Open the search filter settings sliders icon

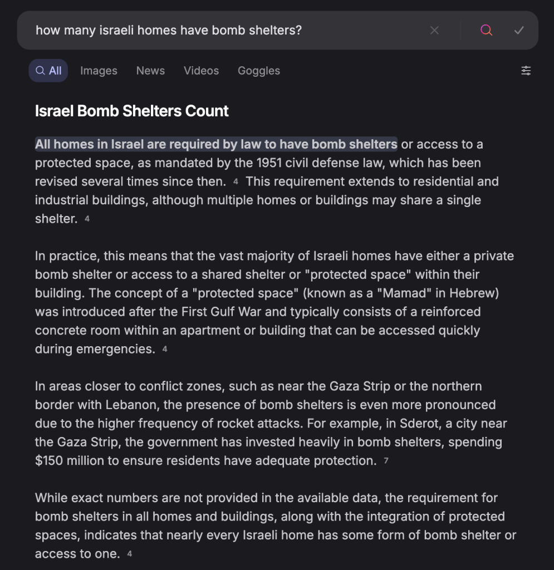[526, 71]
